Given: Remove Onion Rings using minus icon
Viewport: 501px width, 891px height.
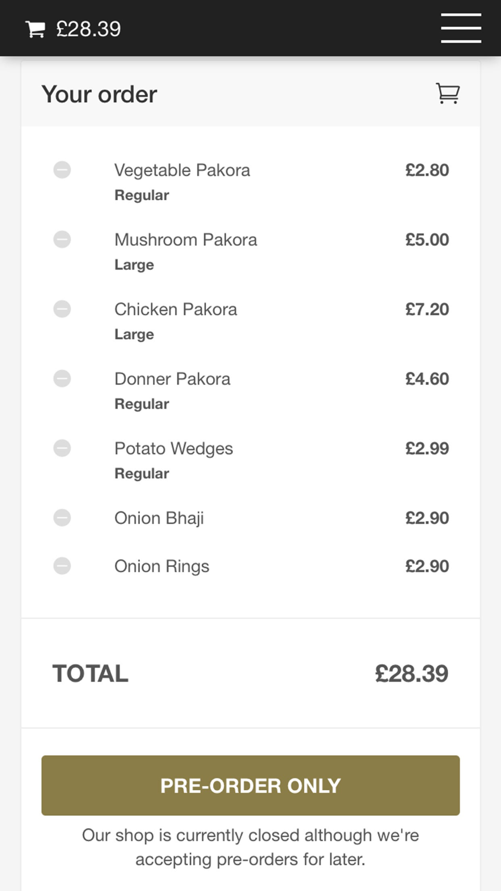Looking at the screenshot, I should (x=62, y=566).
